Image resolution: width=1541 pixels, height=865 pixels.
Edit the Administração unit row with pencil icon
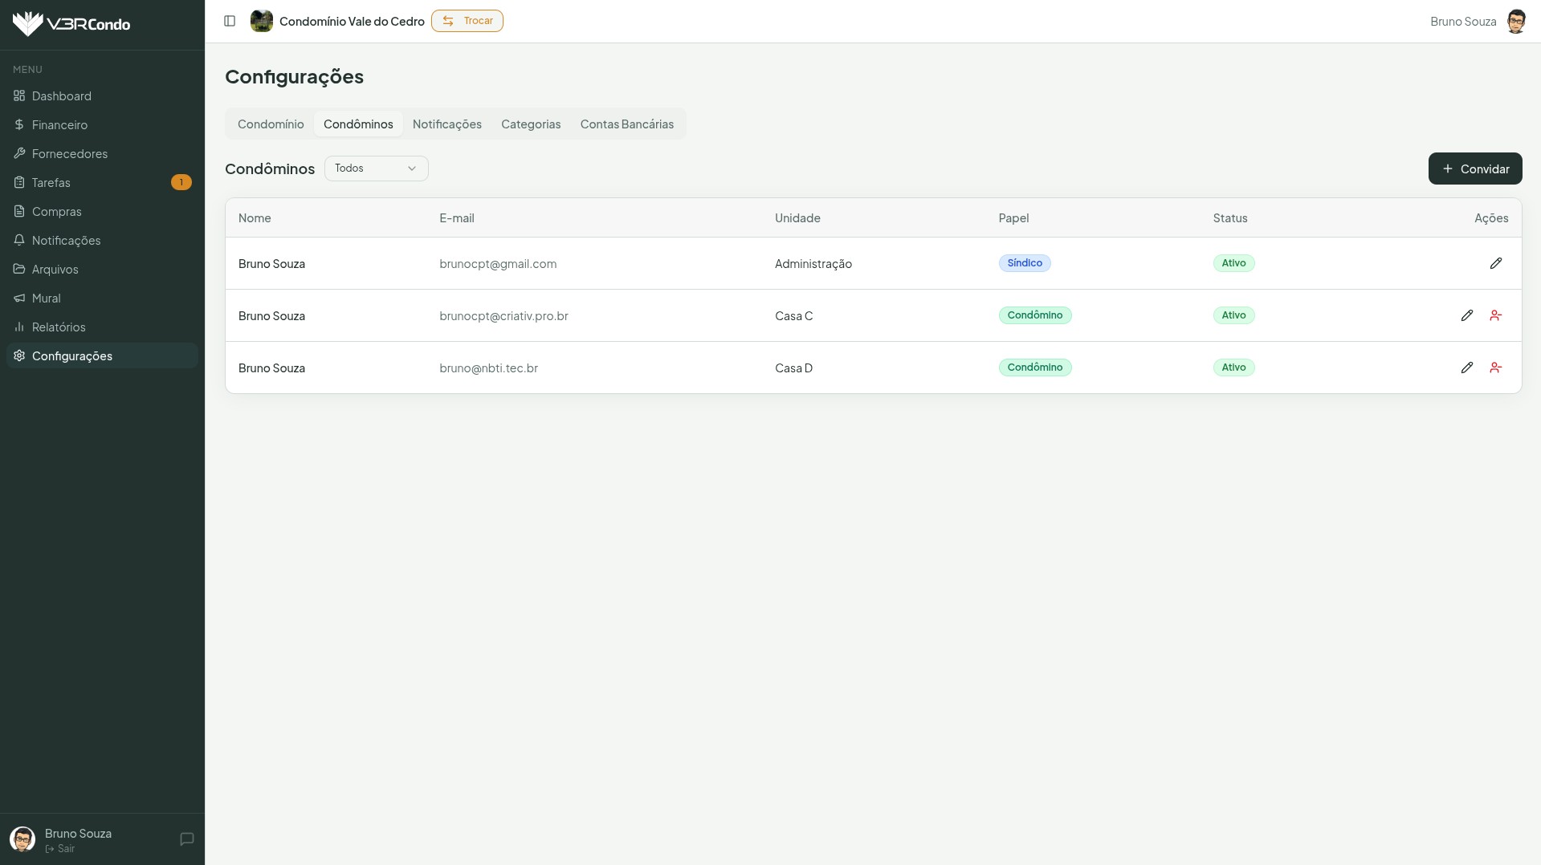click(x=1495, y=263)
